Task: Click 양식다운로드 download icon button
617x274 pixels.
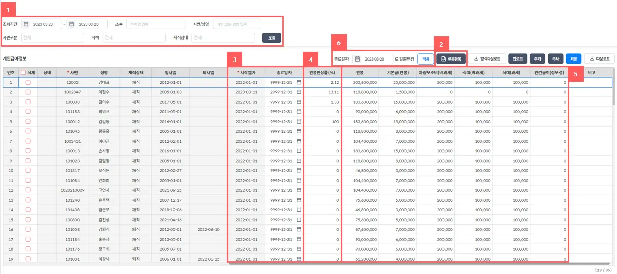Action: 488,59
